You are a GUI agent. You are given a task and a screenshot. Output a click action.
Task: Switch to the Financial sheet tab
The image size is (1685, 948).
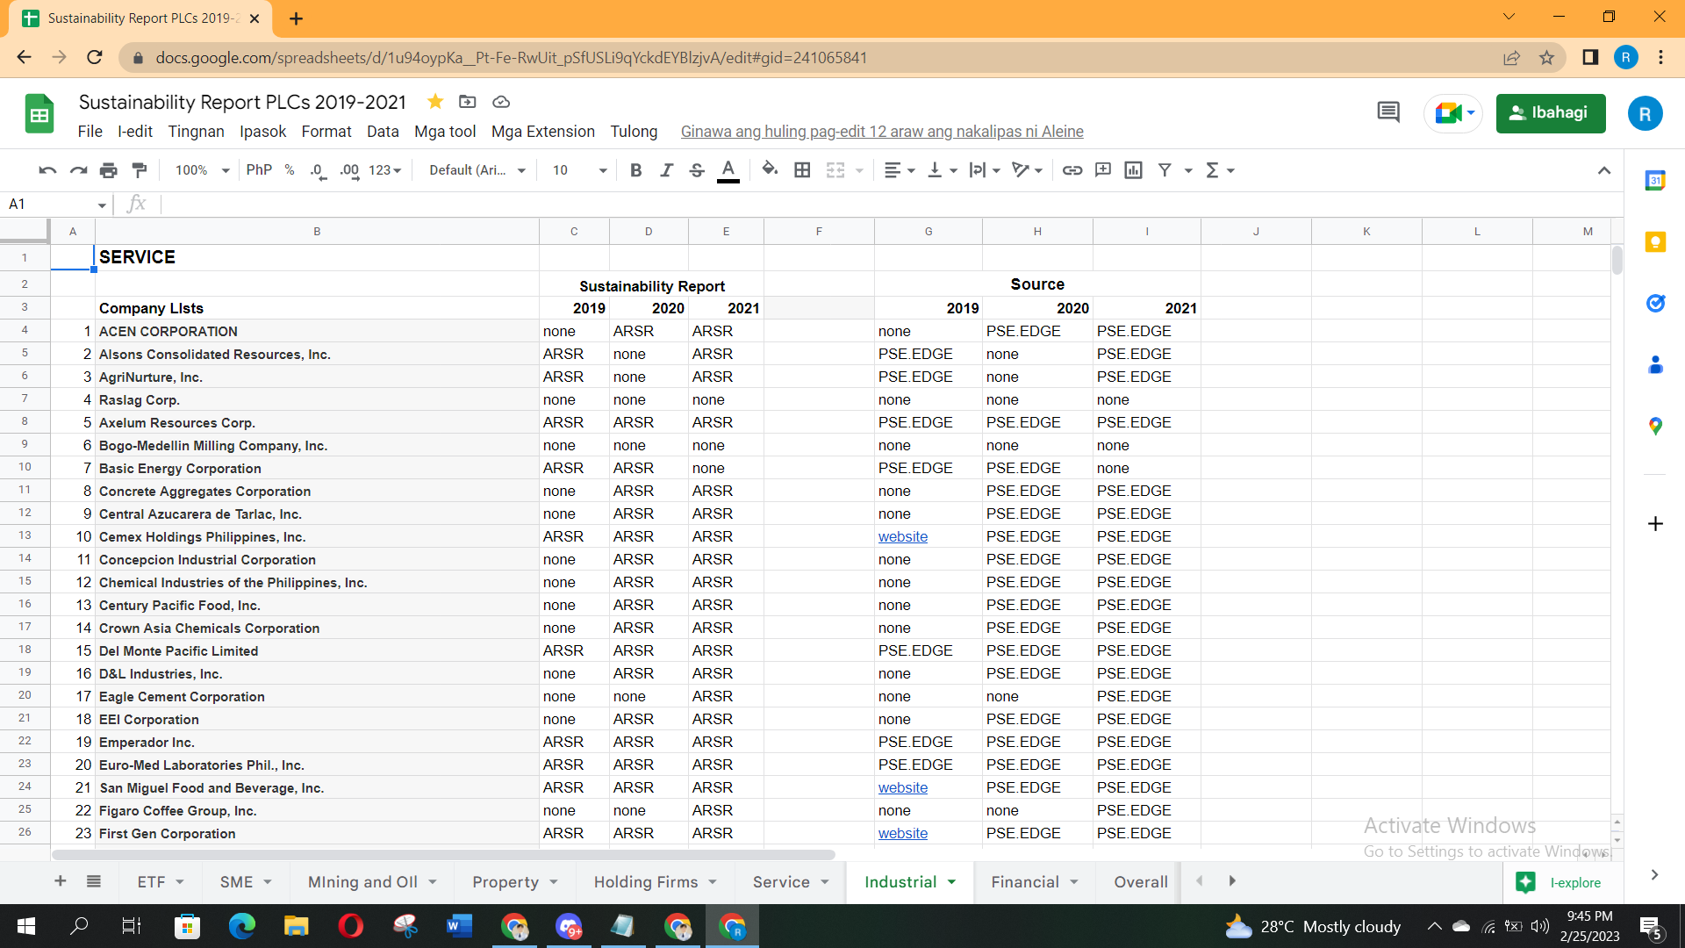click(1024, 882)
